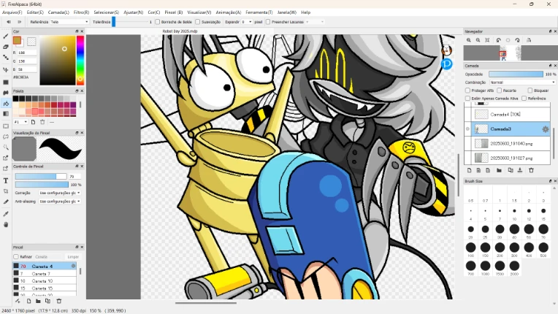558x314 pixels.
Task: Click the foreground color swatch
Action: coord(17,40)
